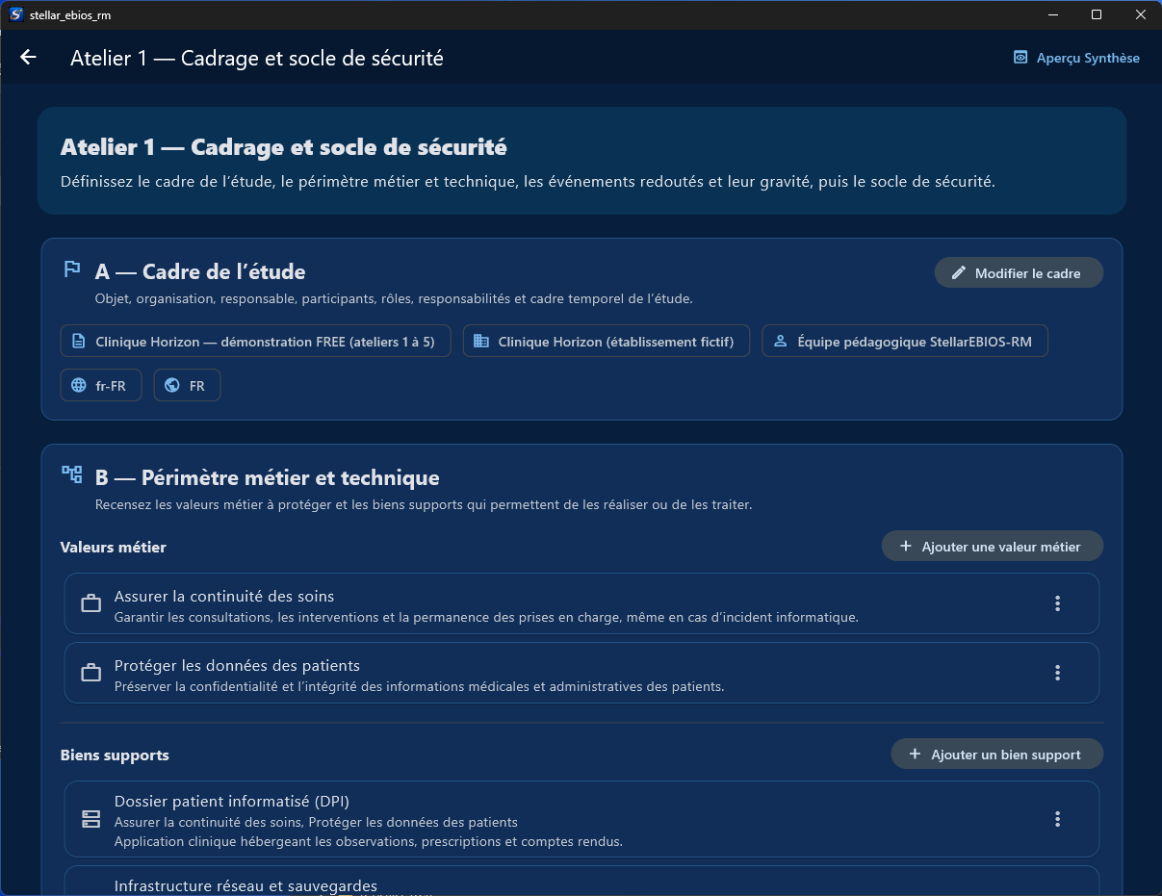Click the Biens supports heading
The height and width of the screenshot is (896, 1162).
coord(115,755)
